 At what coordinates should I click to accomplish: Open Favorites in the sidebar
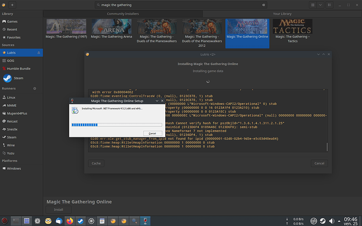(21, 37)
